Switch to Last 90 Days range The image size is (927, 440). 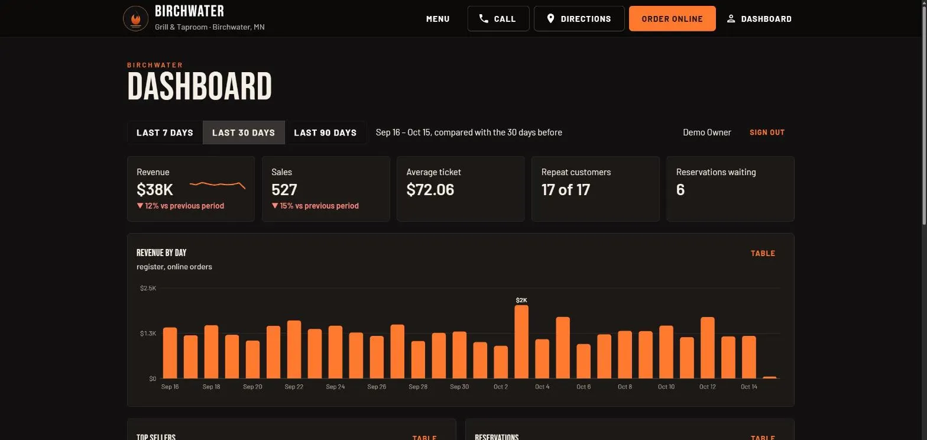tap(325, 132)
